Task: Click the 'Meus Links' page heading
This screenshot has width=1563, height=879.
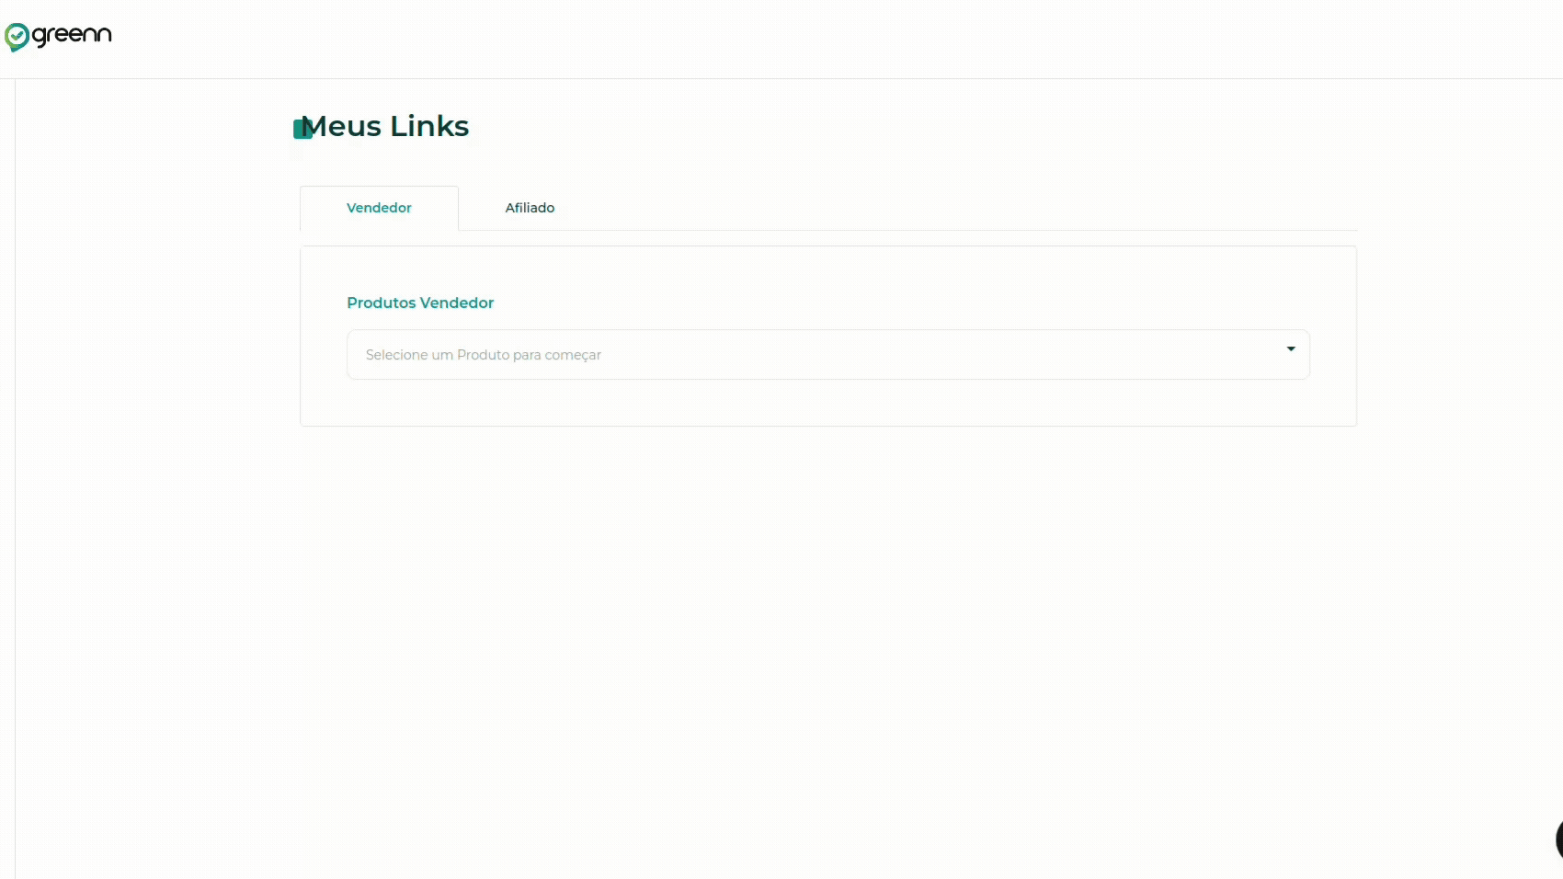Action: [x=385, y=126]
